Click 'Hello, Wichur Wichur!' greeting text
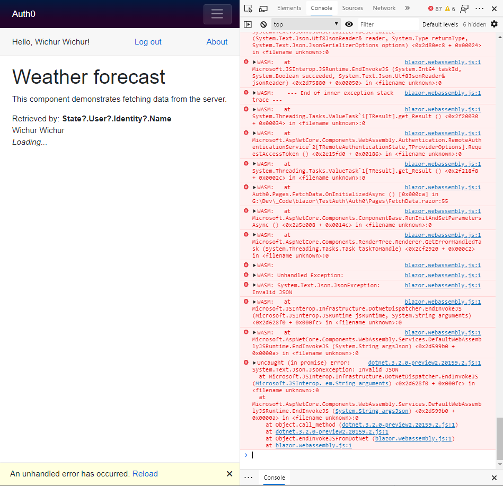 click(x=51, y=42)
